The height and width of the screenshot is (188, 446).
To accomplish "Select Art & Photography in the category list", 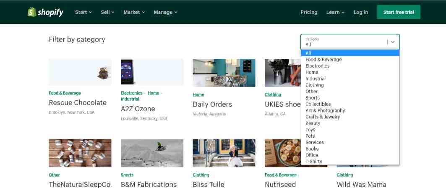I will [350, 110].
